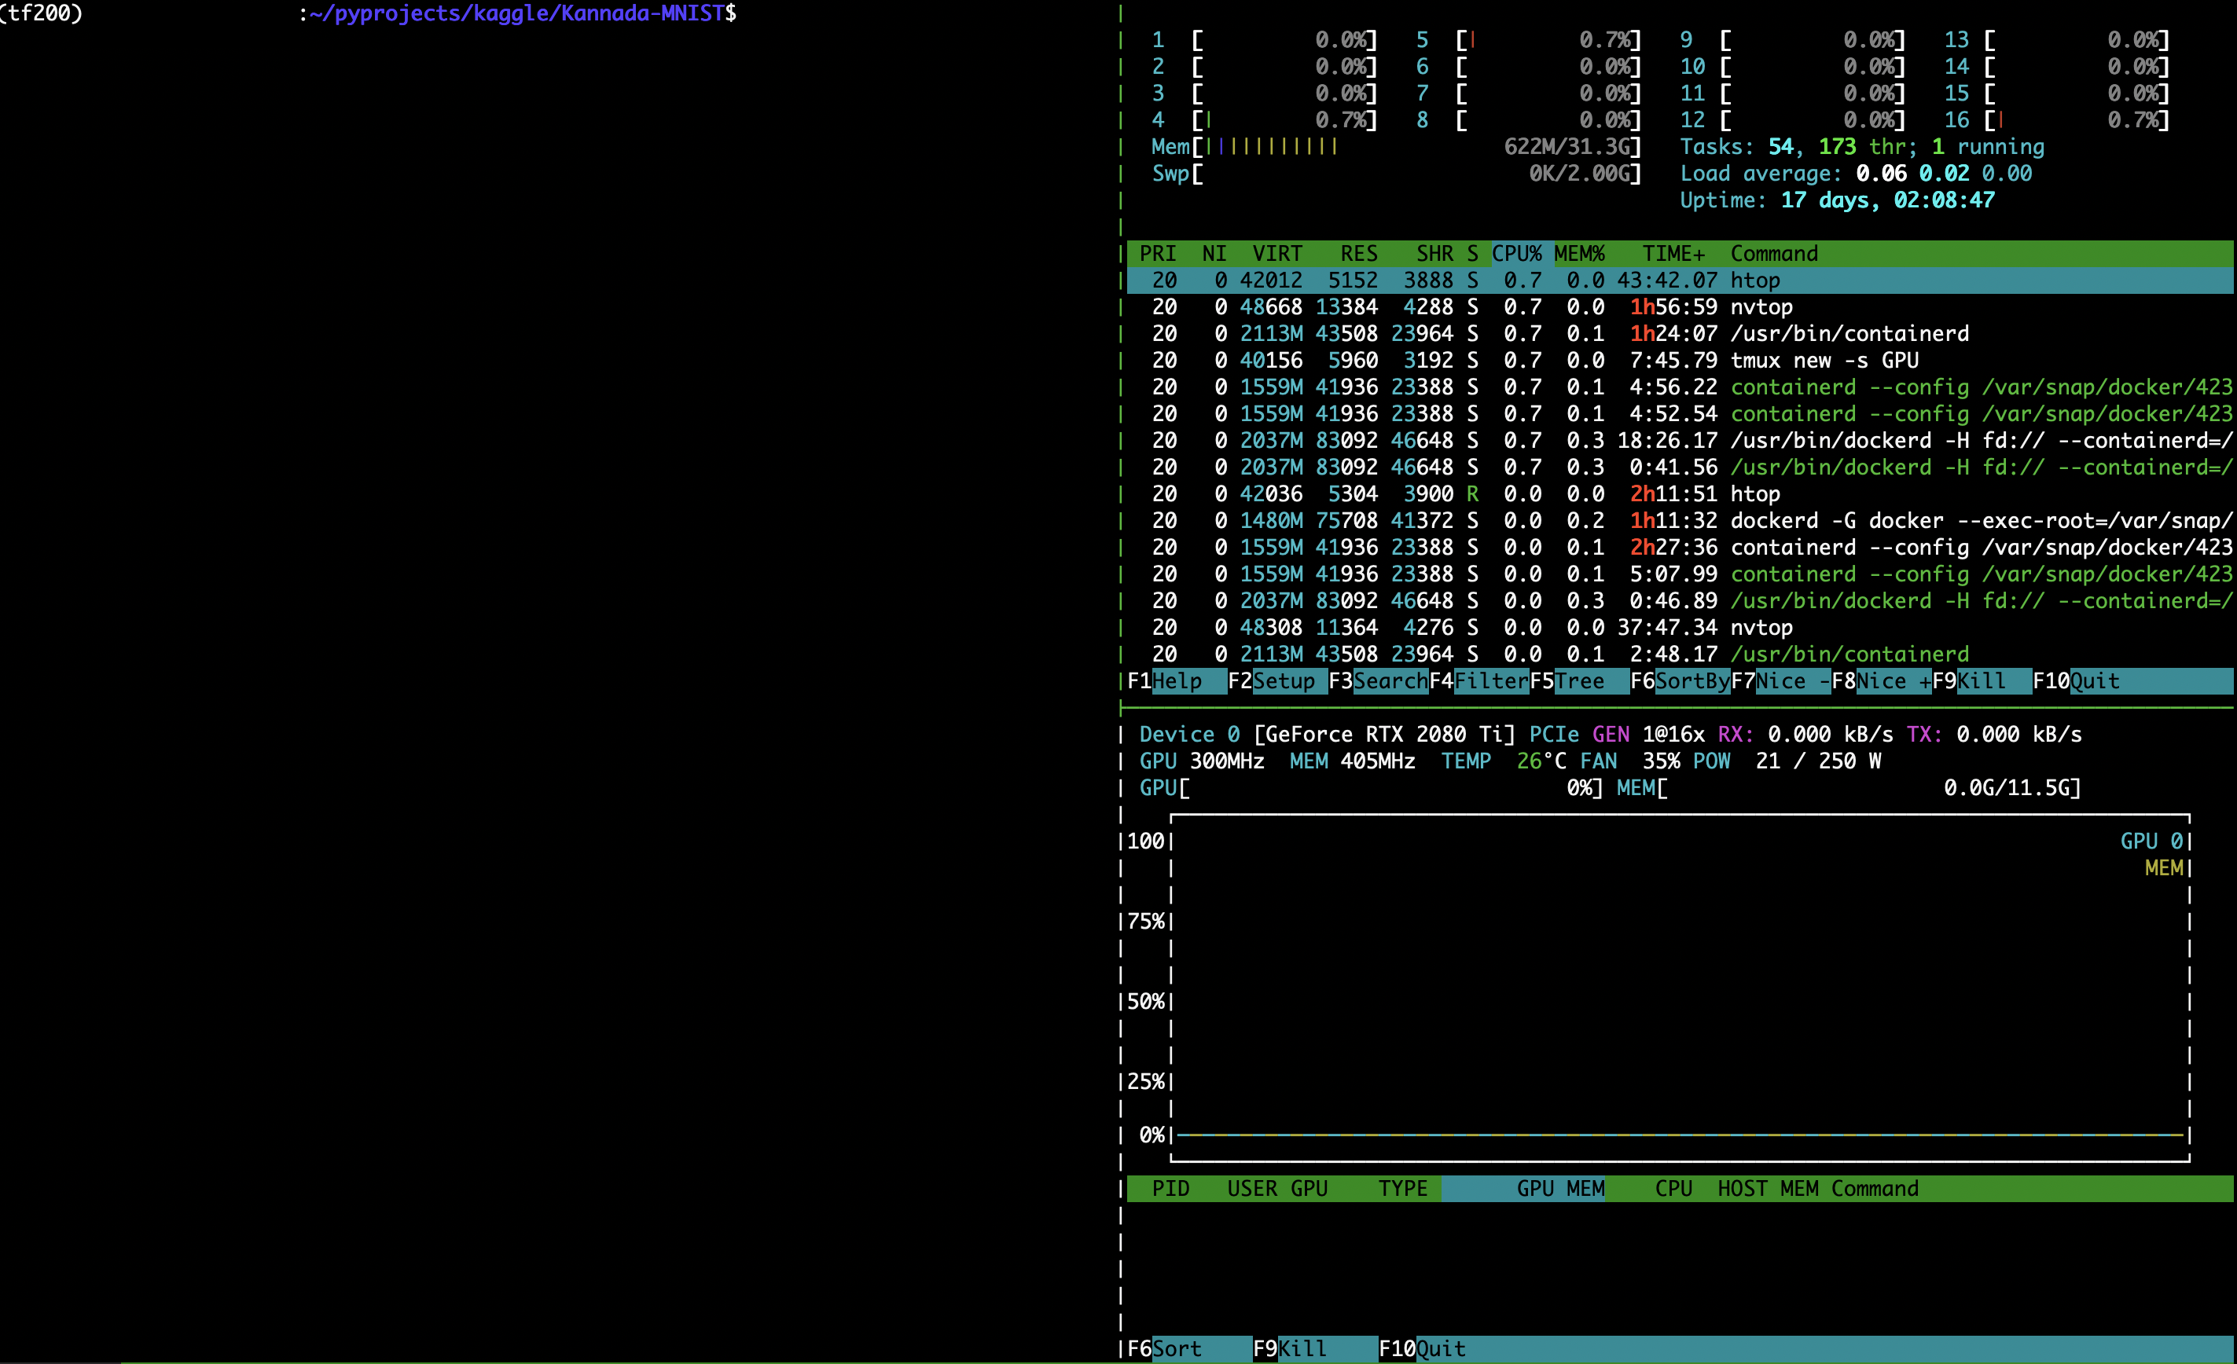Viewport: 2237px width, 1364px height.
Task: Select the /usr/bin/containerd row with 1h24:07
Action: (1680, 334)
